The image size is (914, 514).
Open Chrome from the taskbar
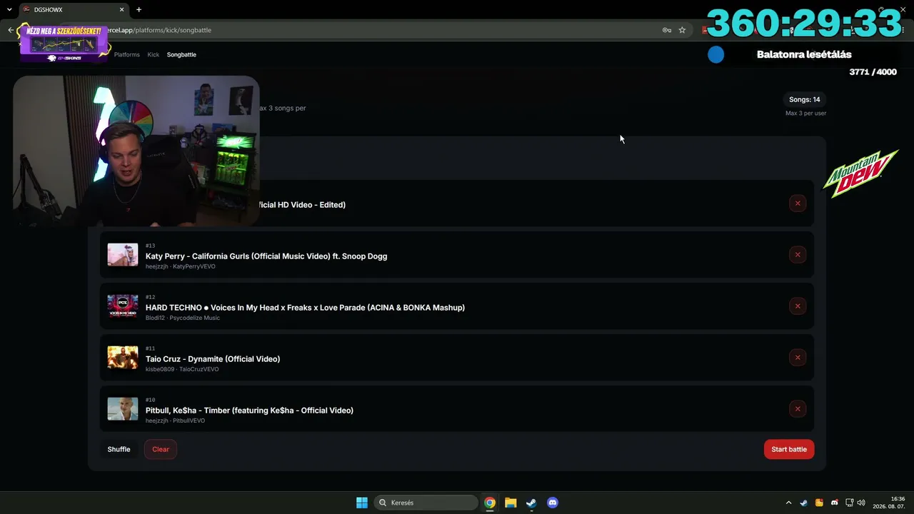coord(490,503)
